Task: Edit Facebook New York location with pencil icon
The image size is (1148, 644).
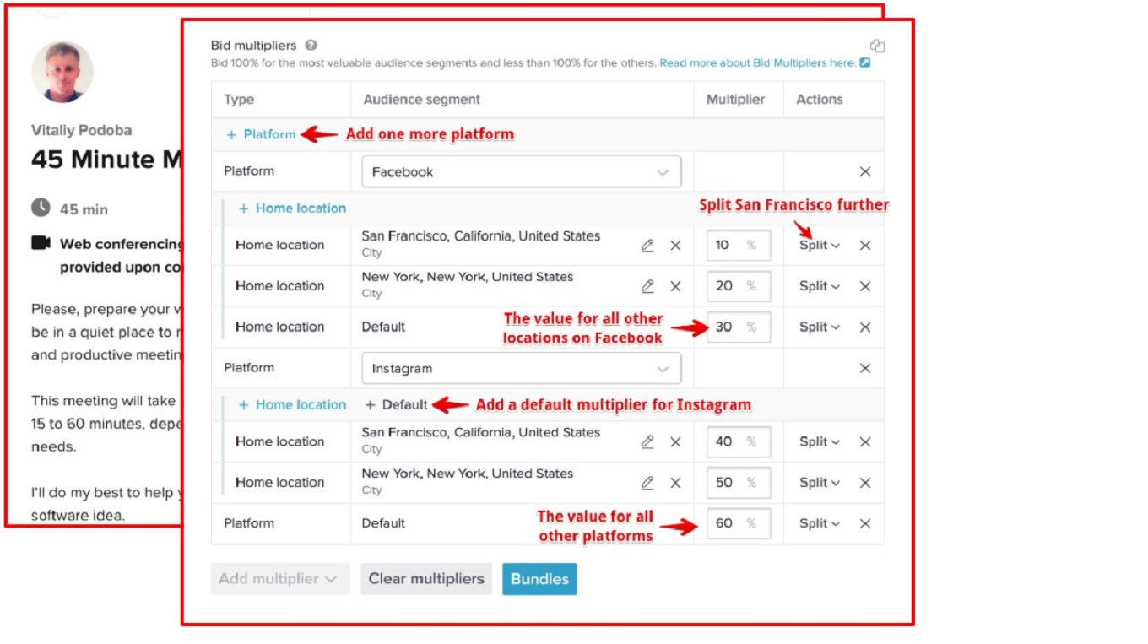Action: 647,286
